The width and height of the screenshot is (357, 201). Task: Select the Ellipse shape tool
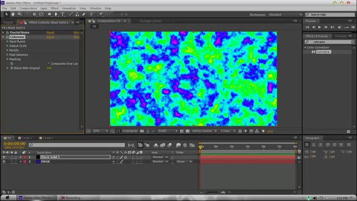50,15
